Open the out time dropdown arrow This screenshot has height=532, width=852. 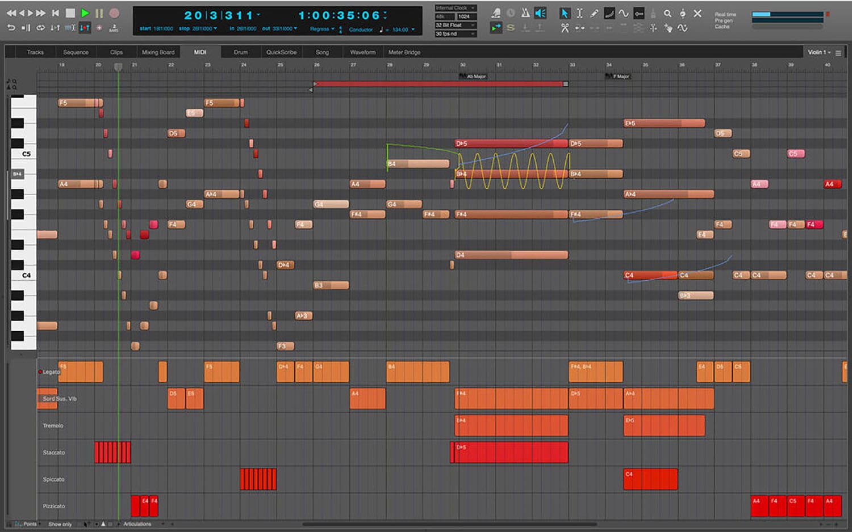[x=295, y=28]
